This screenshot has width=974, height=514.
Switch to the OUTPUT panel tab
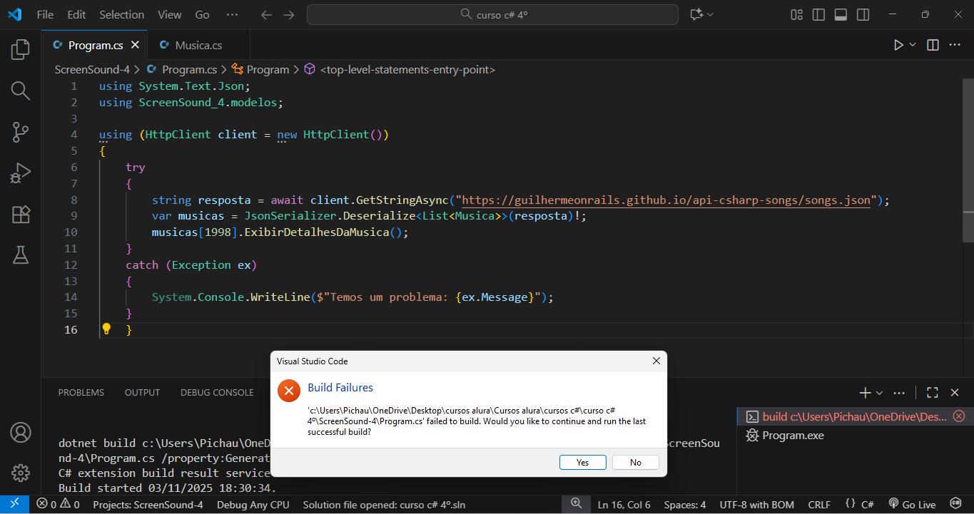(x=142, y=393)
